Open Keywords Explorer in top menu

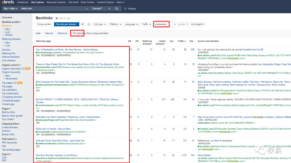[56, 2]
